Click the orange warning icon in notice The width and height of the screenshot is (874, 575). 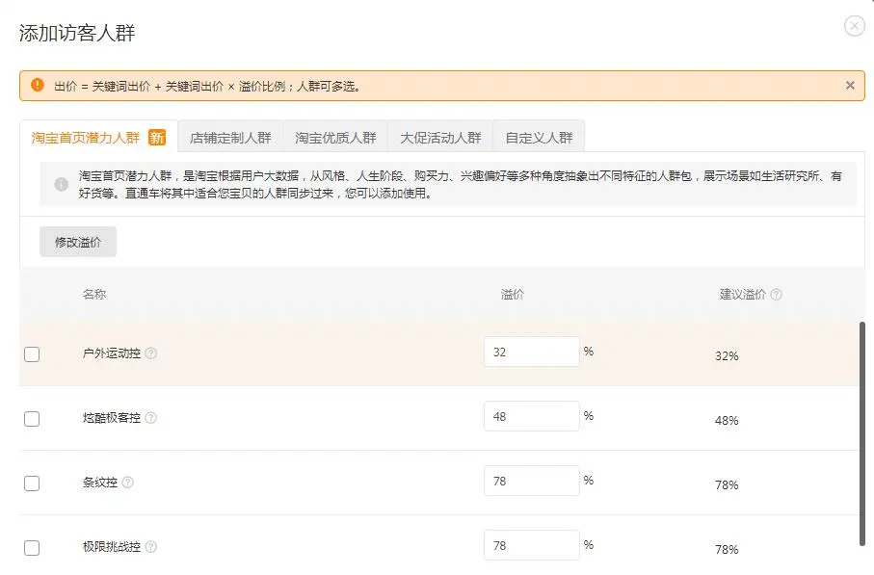[x=38, y=85]
